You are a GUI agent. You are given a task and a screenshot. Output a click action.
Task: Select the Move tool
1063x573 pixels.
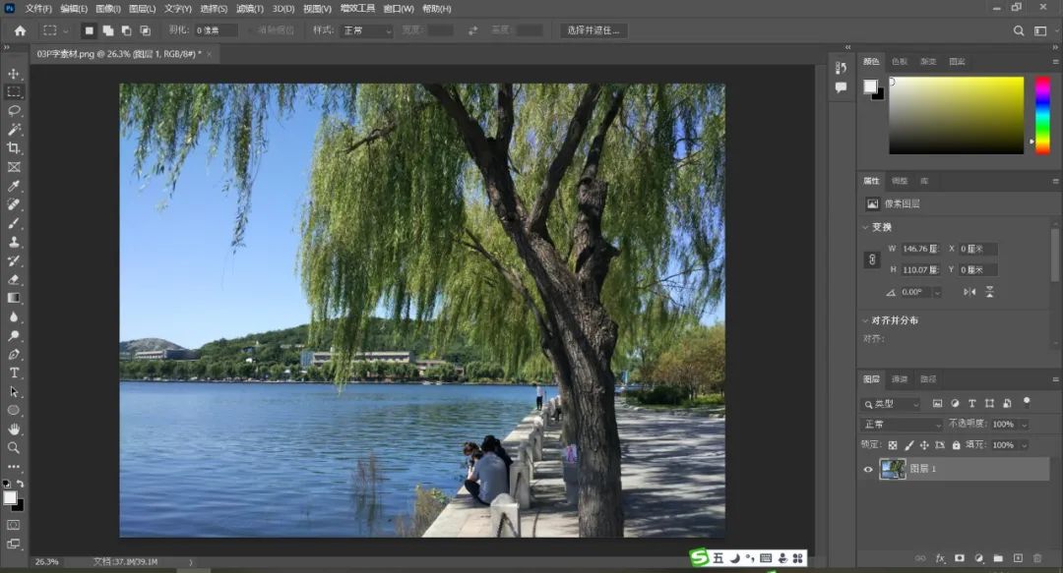click(x=14, y=74)
